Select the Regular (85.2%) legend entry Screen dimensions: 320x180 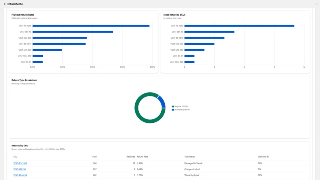point(180,106)
